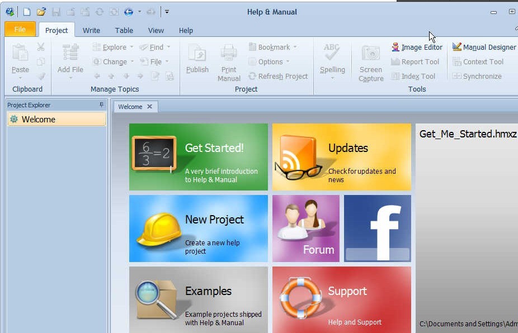Open the Change dropdown in Manage Topics
This screenshot has width=518, height=333.
coord(113,61)
